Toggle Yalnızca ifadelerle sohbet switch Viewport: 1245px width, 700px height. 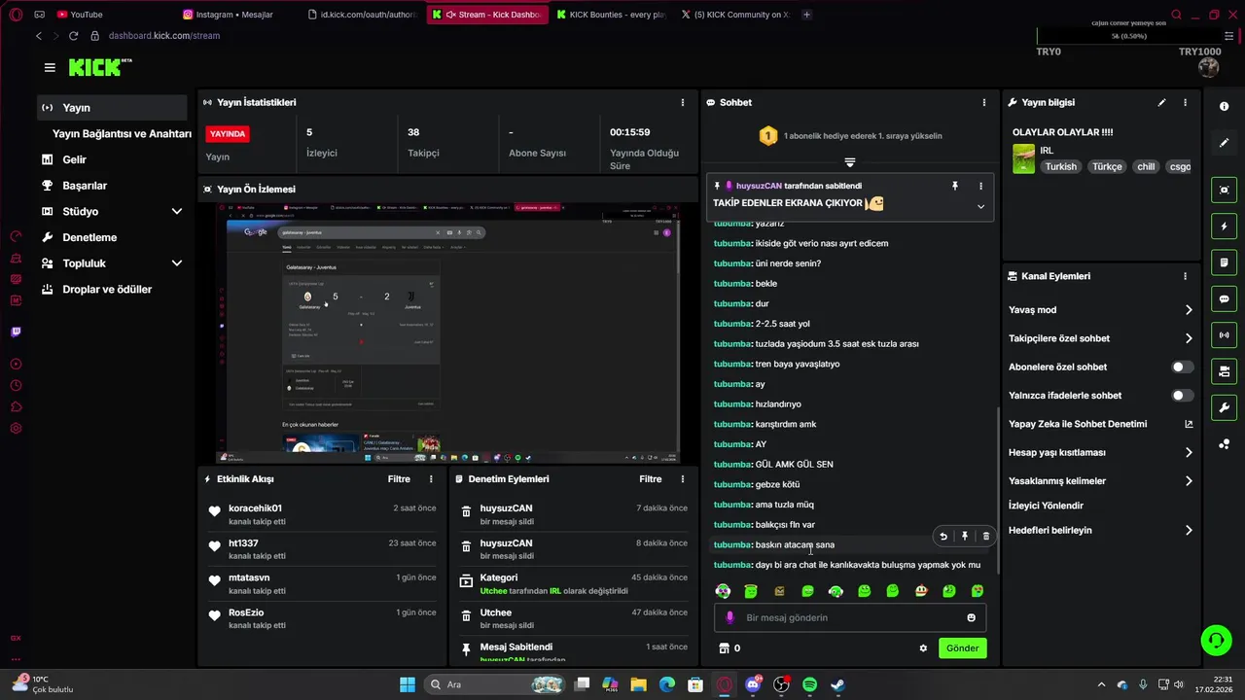1182,396
